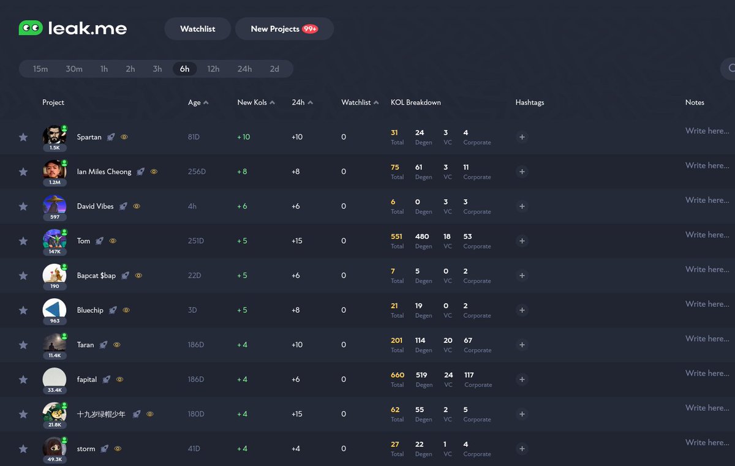
Task: Toggle the Age column sort arrow
Action: (205, 102)
